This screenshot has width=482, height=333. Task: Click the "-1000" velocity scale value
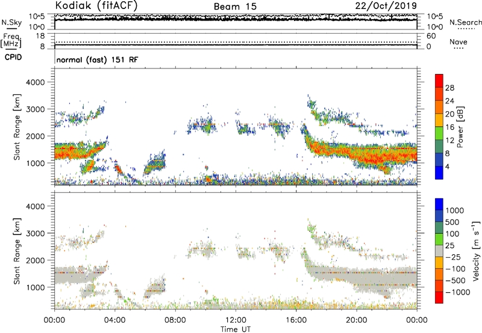click(458, 292)
